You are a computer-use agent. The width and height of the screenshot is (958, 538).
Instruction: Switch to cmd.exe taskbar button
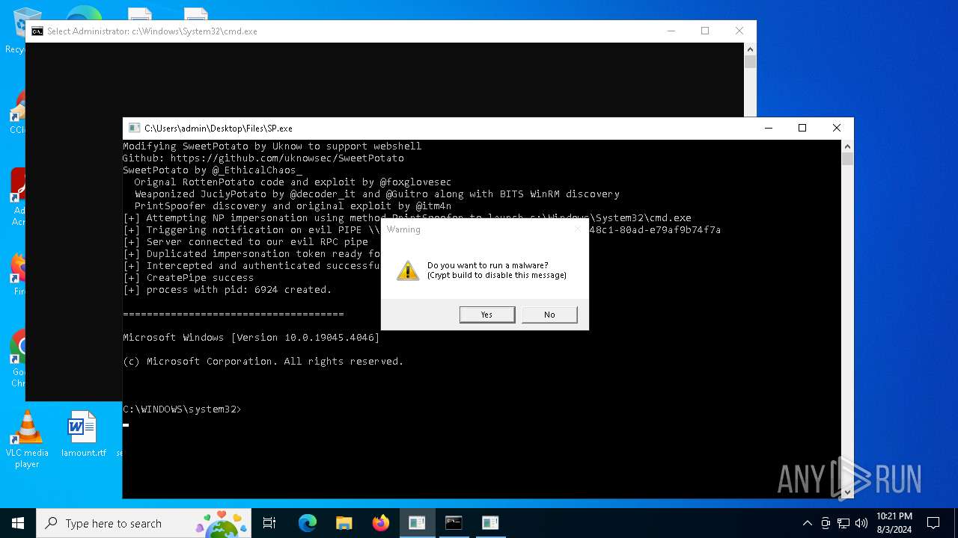click(x=454, y=523)
